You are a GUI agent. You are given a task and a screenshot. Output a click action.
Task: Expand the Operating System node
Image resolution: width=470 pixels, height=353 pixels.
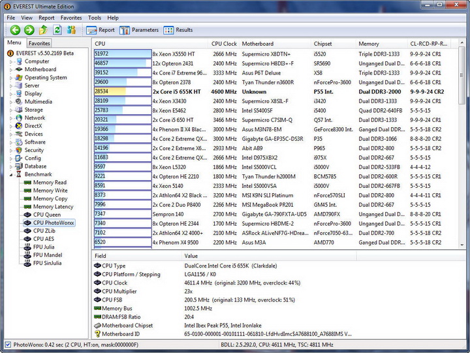pos(11,78)
